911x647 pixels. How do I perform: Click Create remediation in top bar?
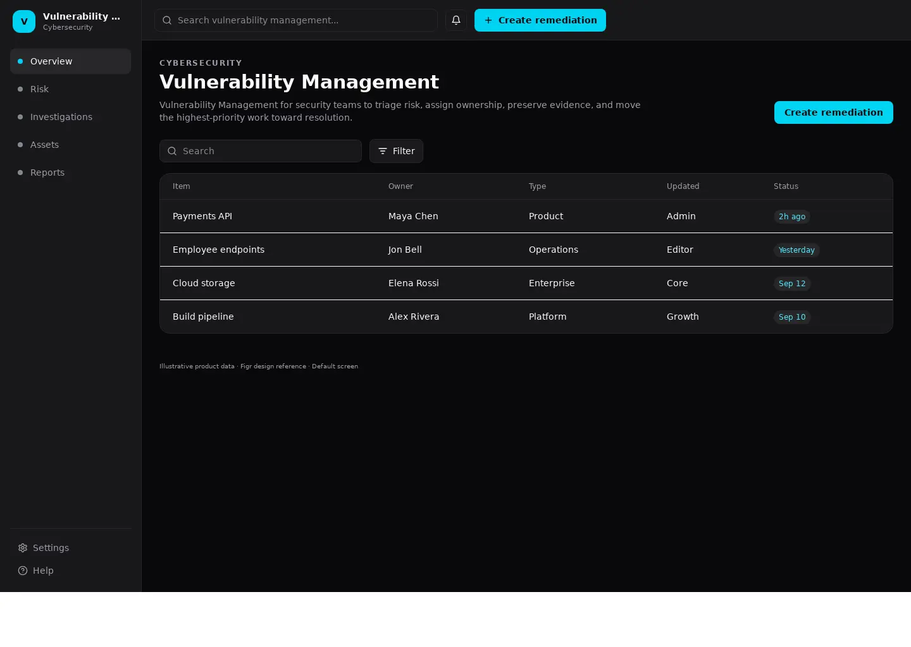[x=540, y=20]
